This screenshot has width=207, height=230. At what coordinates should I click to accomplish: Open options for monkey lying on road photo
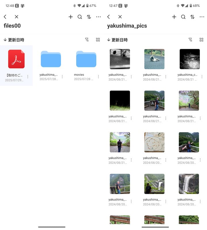point(166,76)
